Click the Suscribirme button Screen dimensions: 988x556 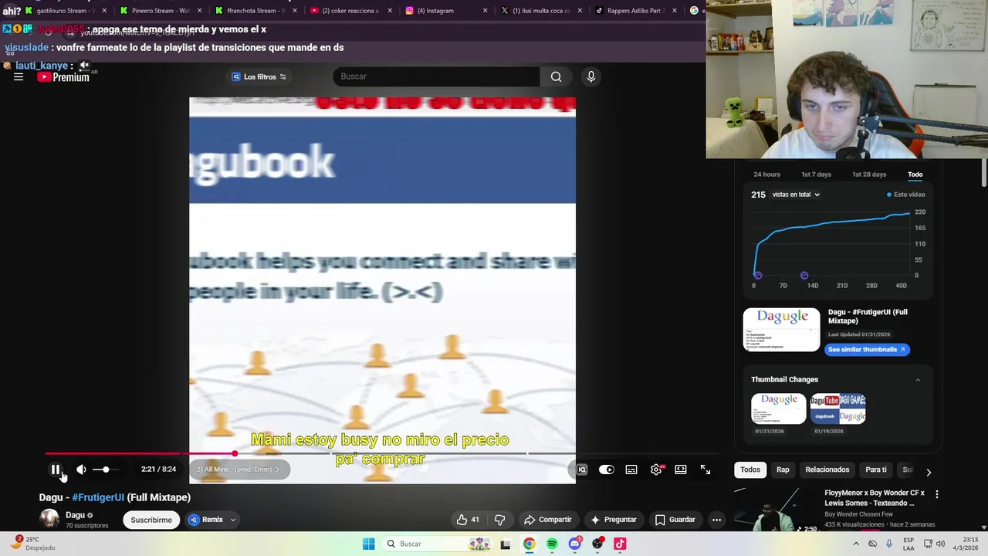point(151,520)
